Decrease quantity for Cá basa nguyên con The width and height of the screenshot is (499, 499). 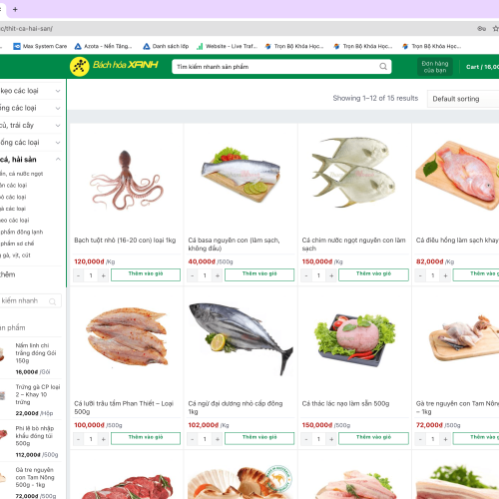pyautogui.click(x=192, y=275)
